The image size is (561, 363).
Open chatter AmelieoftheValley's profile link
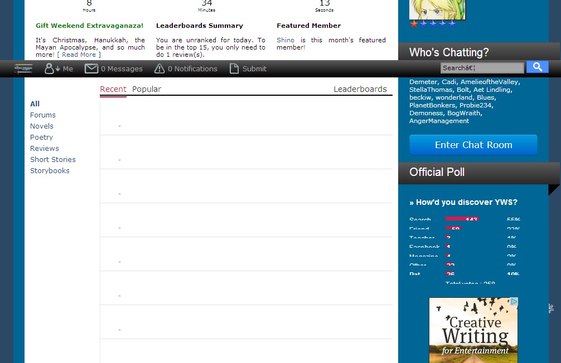[x=489, y=82]
